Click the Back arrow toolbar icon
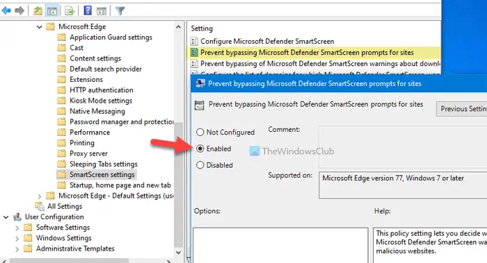This screenshot has width=487, height=263. 6,11
